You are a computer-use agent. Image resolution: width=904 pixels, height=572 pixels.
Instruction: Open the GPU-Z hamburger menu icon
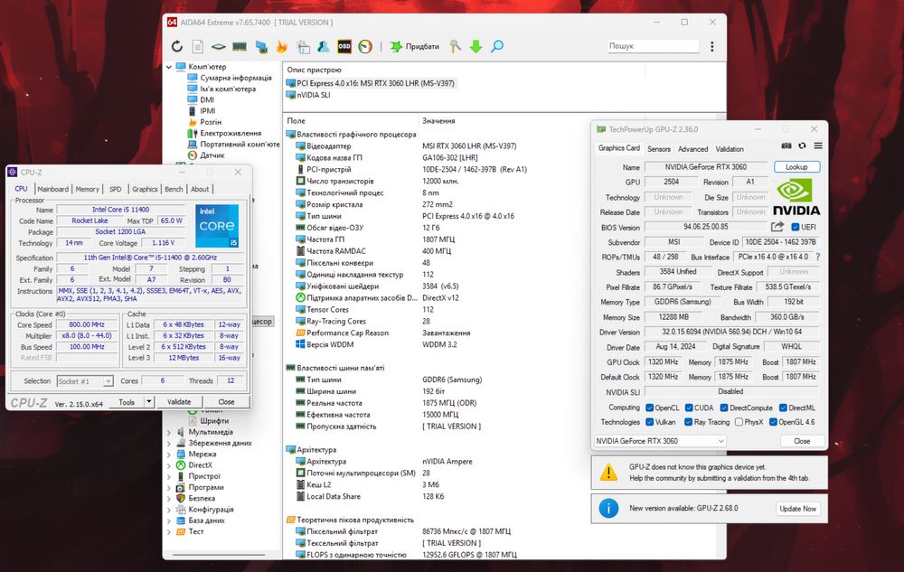pyautogui.click(x=818, y=145)
